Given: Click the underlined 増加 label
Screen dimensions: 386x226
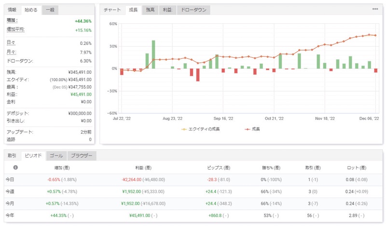Looking at the screenshot, I should (12, 21).
